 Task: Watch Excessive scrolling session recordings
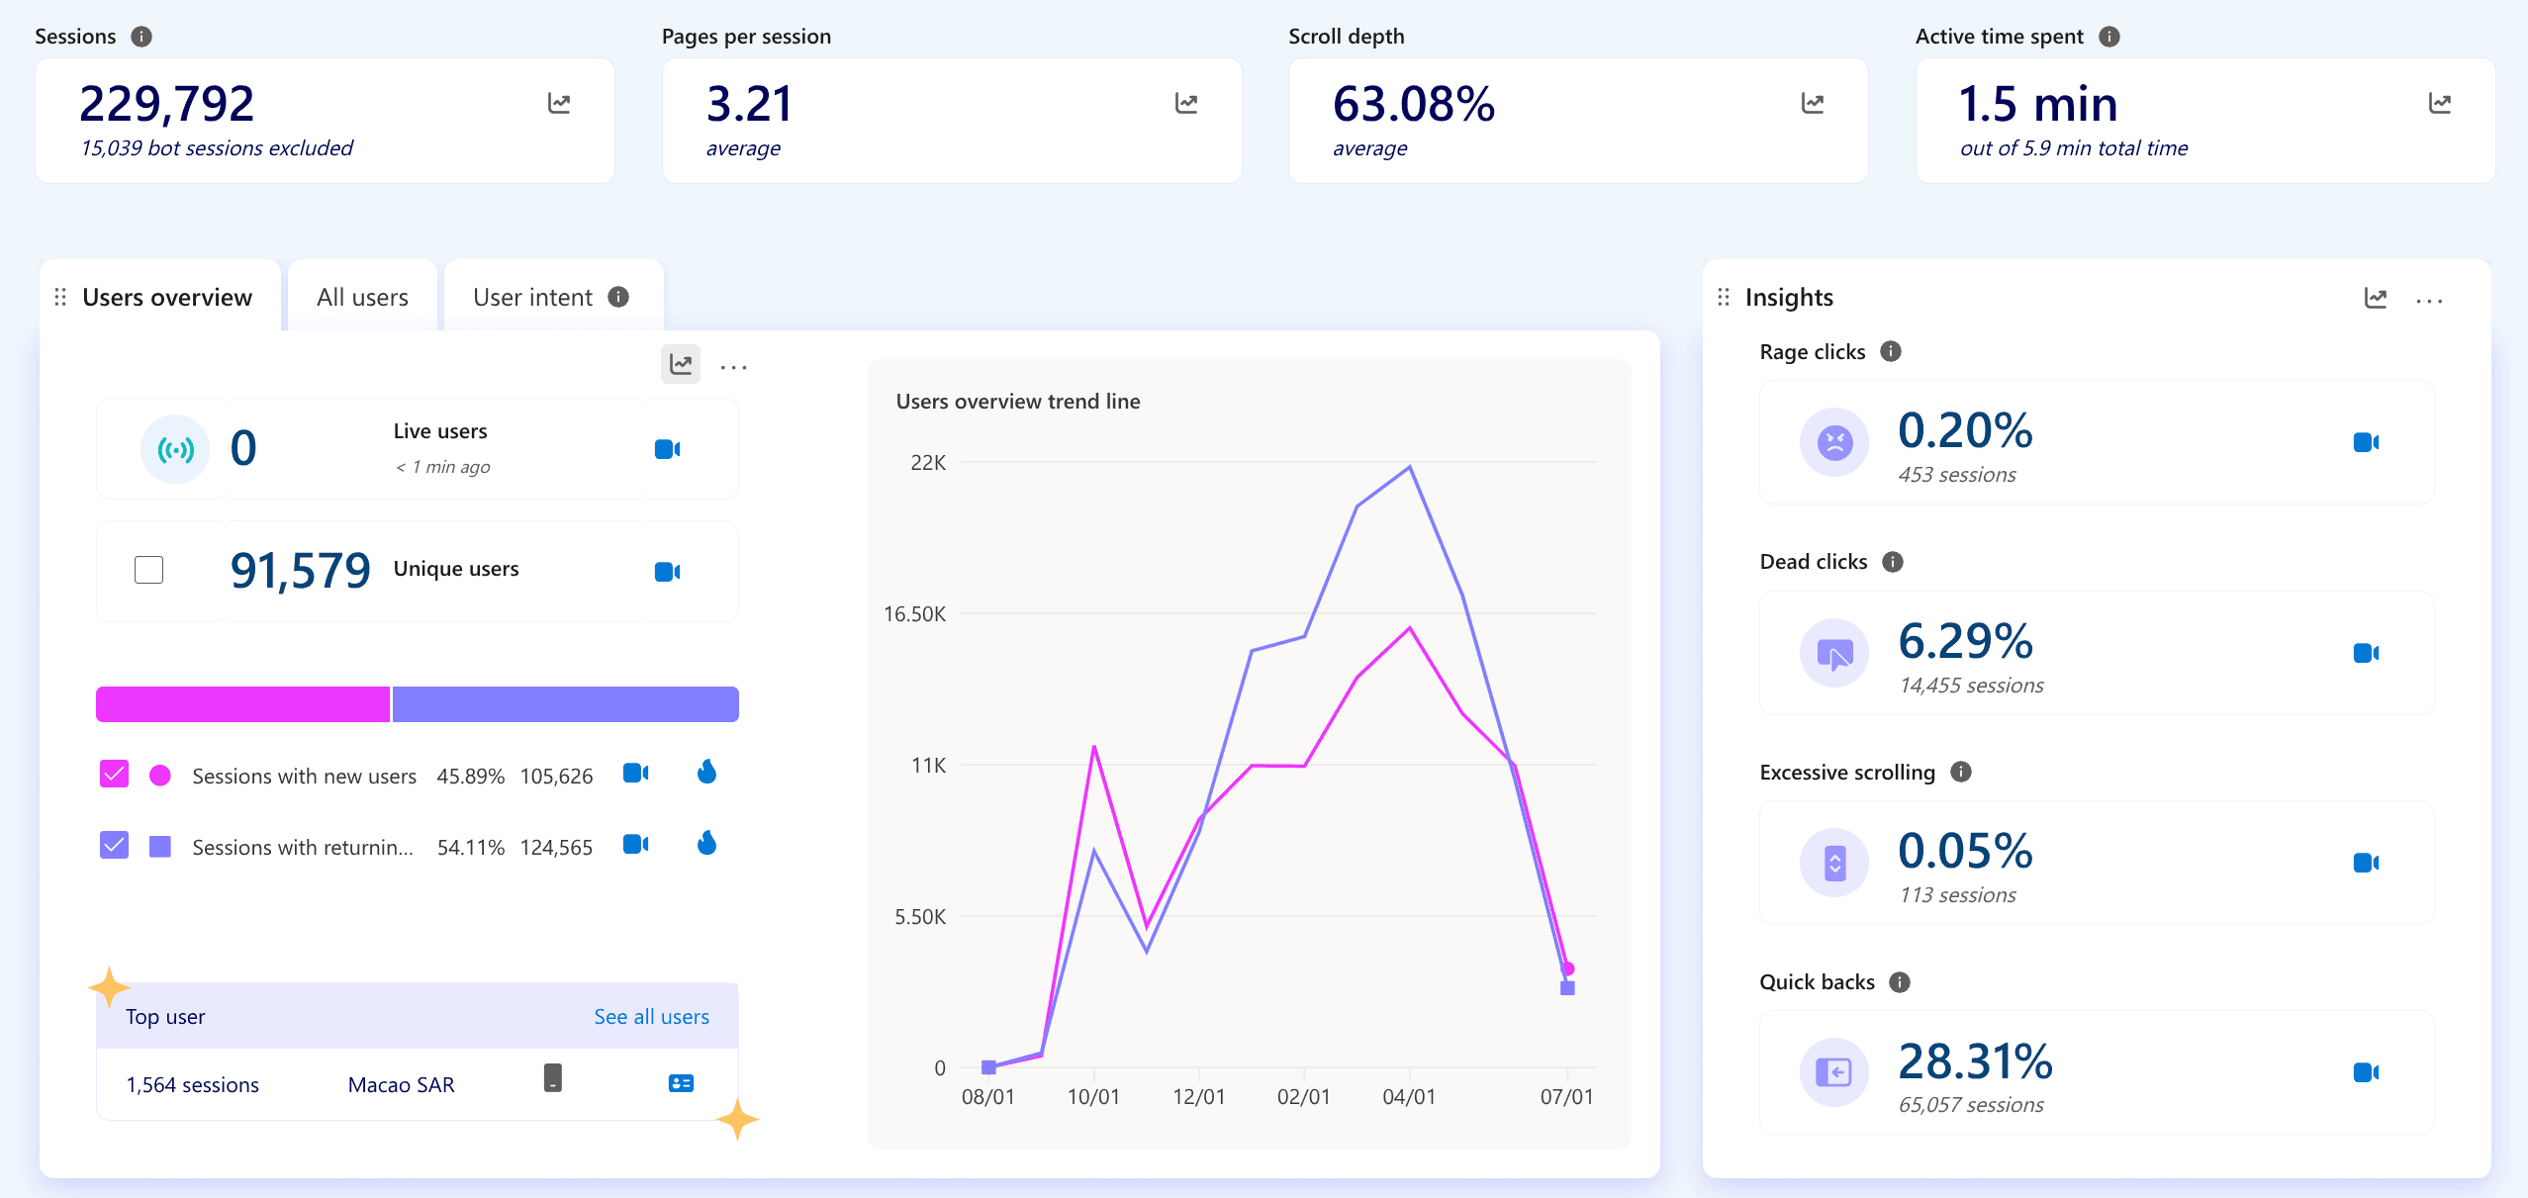(2367, 863)
